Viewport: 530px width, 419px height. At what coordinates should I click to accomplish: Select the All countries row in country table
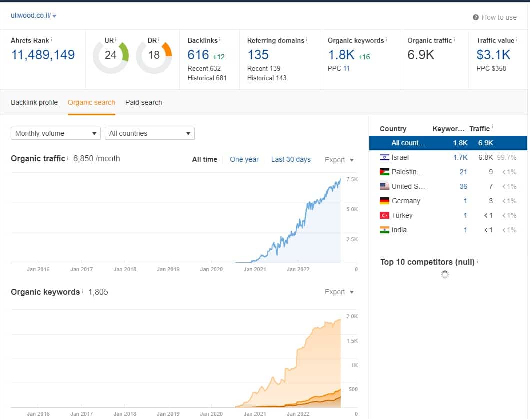coord(448,143)
